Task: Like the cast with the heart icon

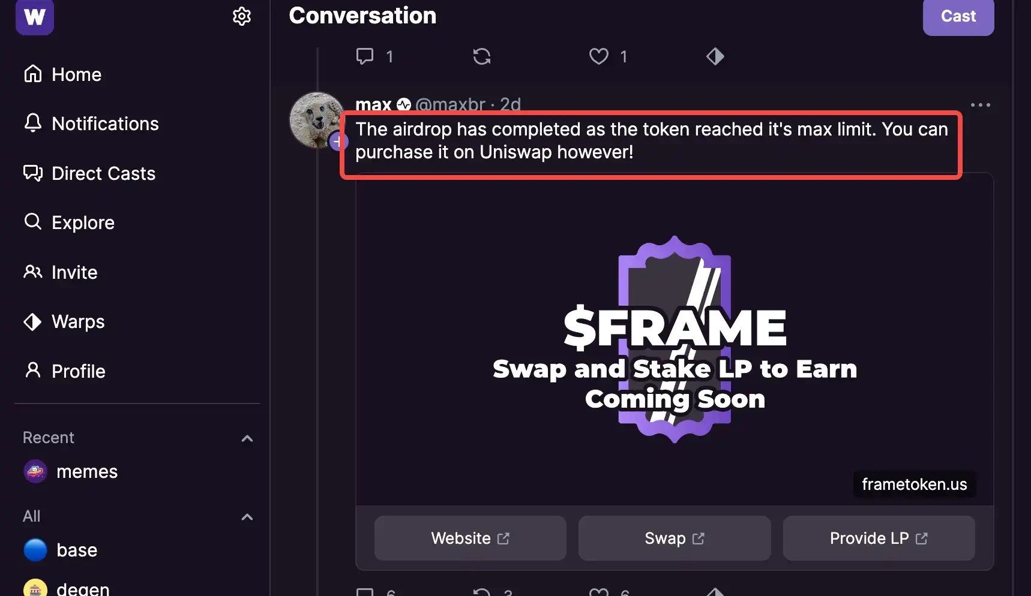Action: click(598, 56)
